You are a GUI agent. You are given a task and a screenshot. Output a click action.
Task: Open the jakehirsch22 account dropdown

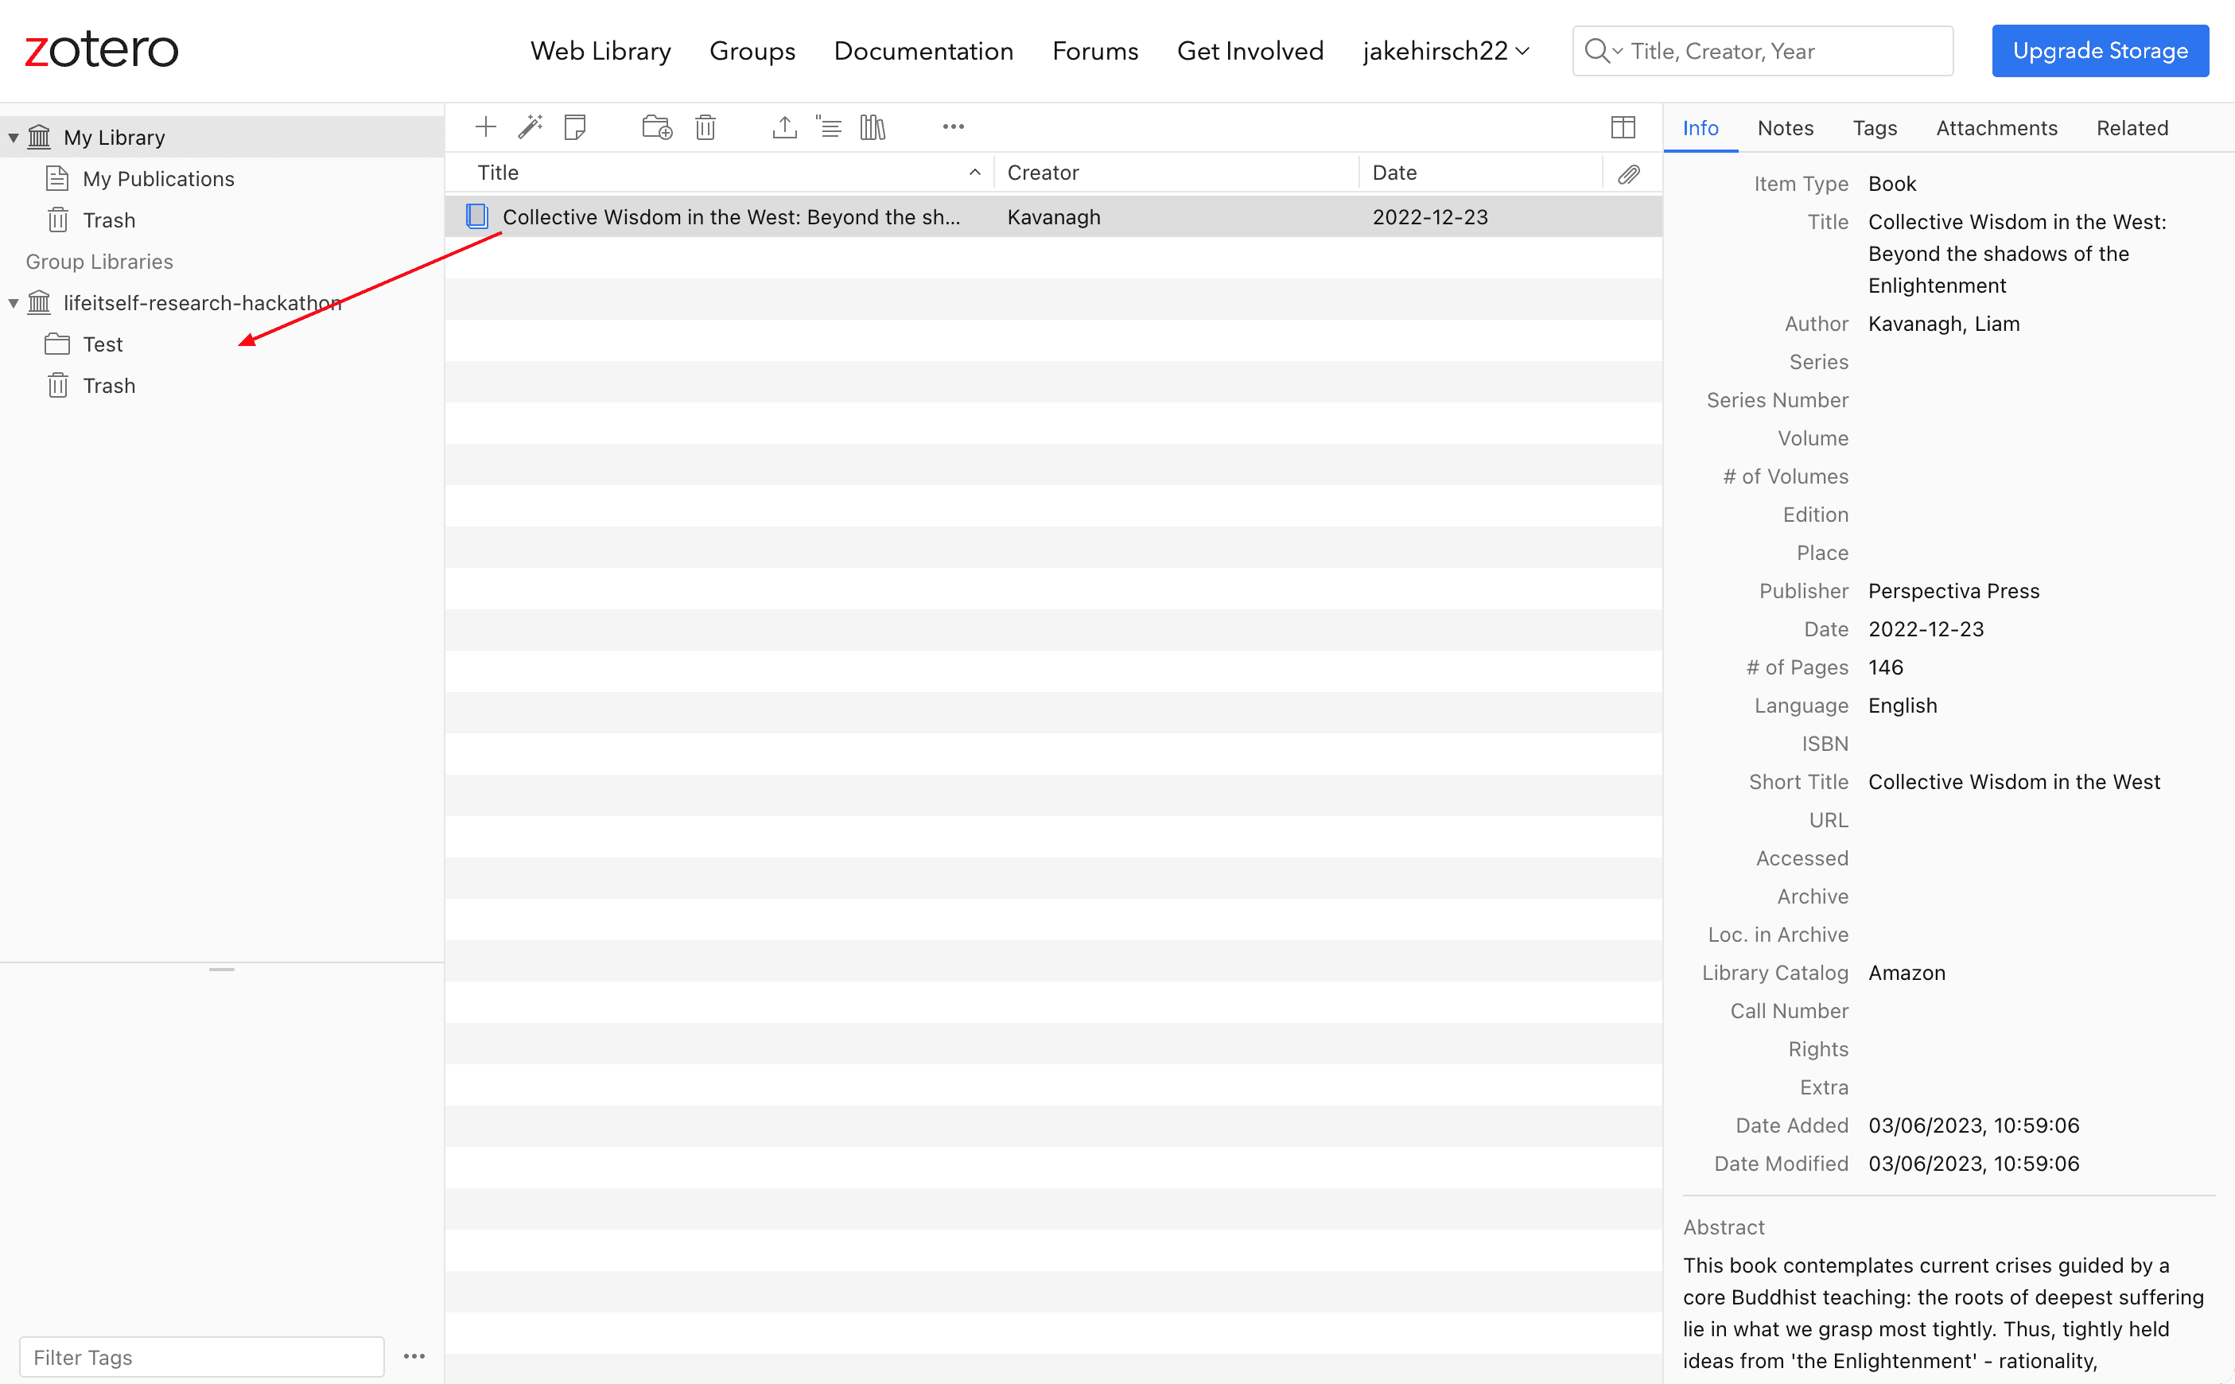pos(1445,50)
